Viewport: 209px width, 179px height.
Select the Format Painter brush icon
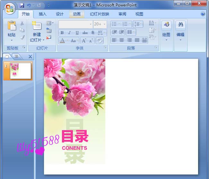tap(22, 37)
